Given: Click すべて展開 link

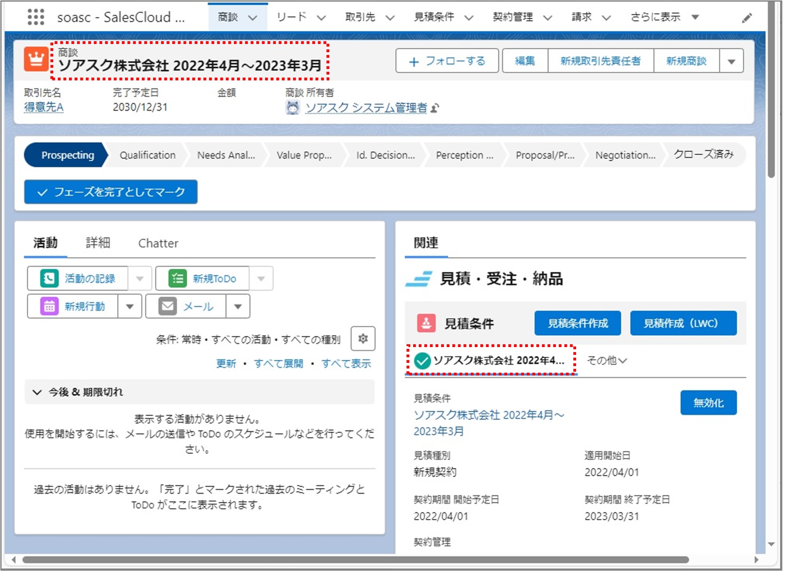Looking at the screenshot, I should click(x=278, y=363).
